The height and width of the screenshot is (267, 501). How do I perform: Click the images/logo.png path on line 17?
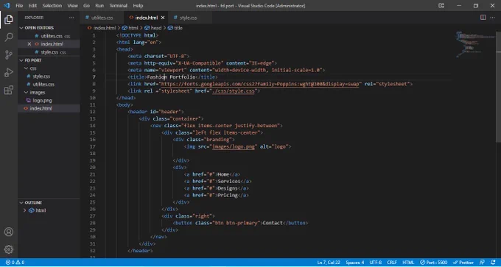234,146
